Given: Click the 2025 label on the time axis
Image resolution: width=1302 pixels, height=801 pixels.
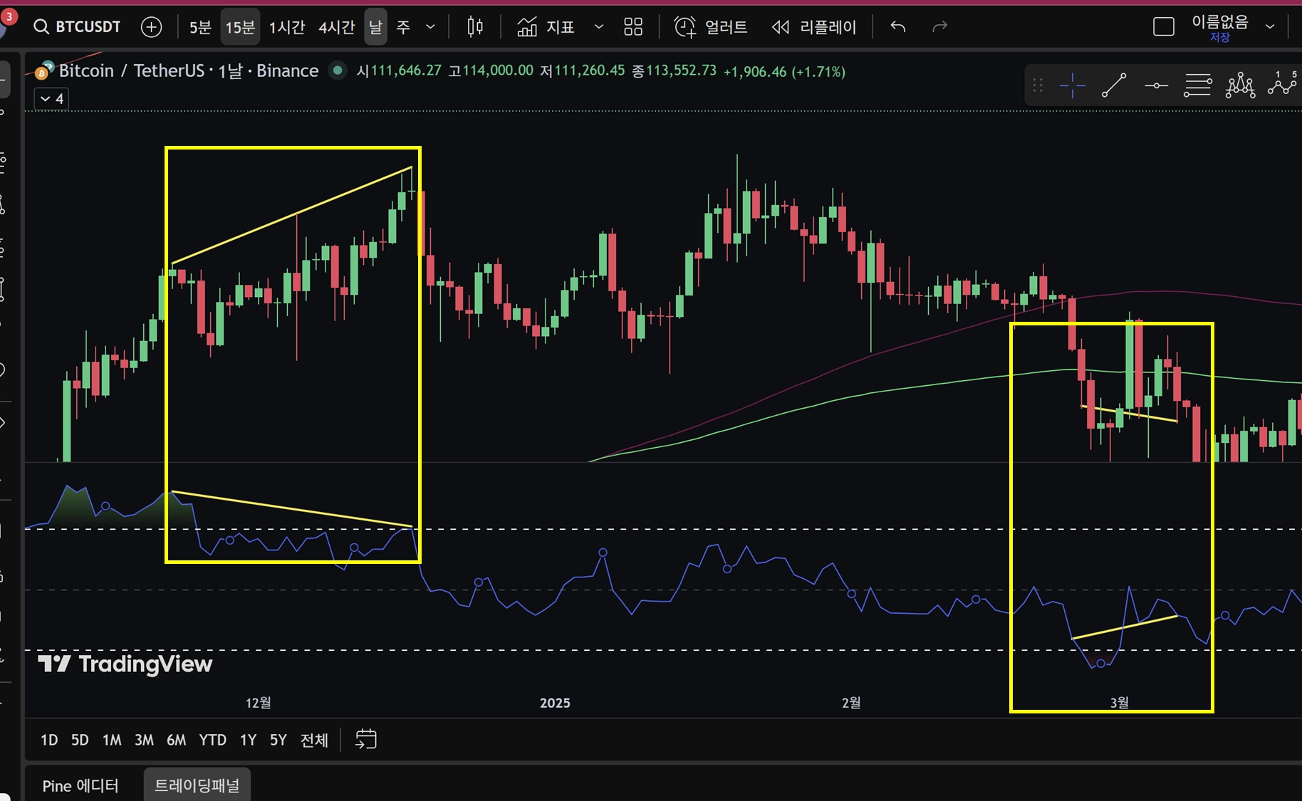Looking at the screenshot, I should point(555,703).
